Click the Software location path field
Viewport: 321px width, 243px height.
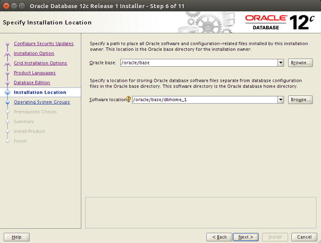tap(205, 100)
